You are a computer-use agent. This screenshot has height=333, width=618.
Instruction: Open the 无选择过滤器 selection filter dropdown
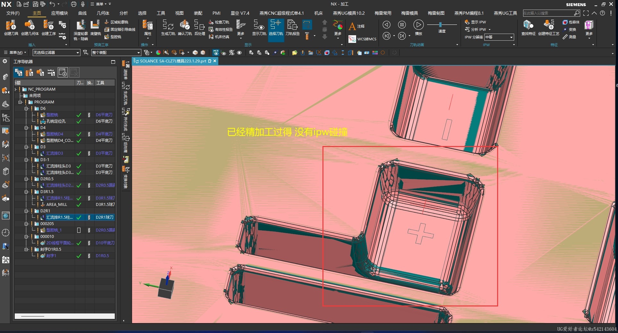[x=56, y=53]
